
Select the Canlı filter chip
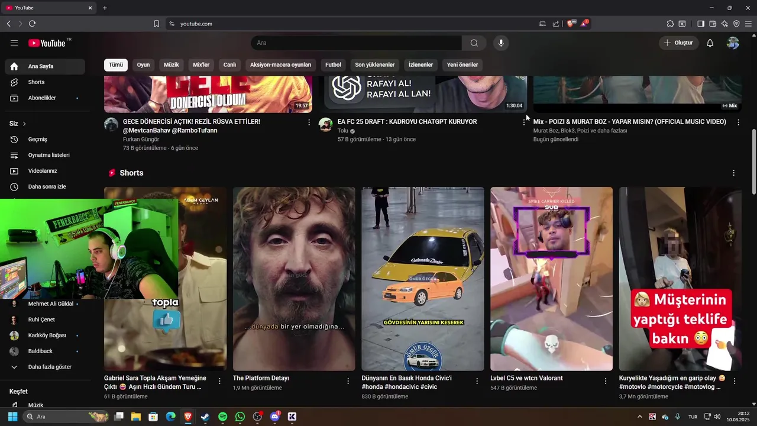coord(229,65)
